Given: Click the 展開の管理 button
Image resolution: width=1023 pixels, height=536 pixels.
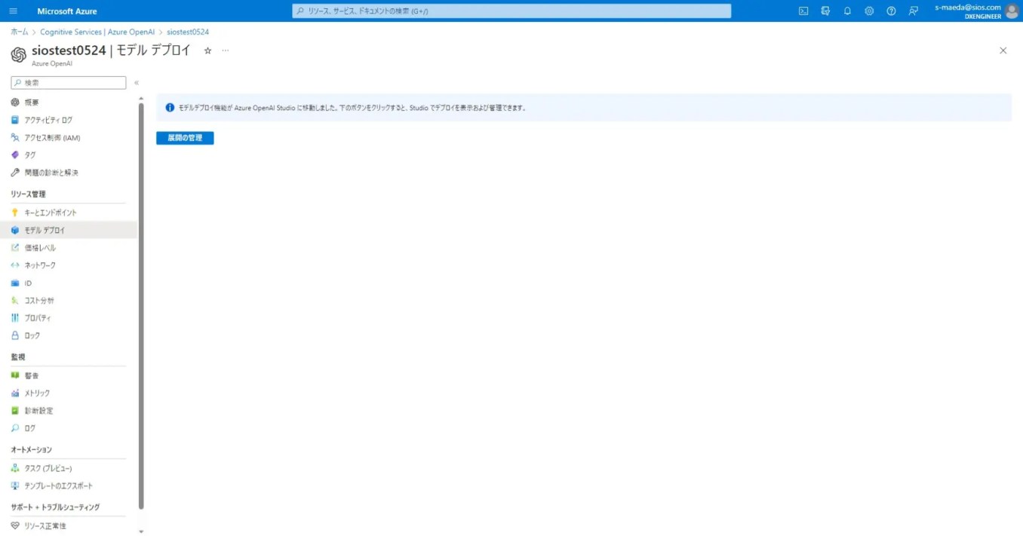Looking at the screenshot, I should click(185, 138).
